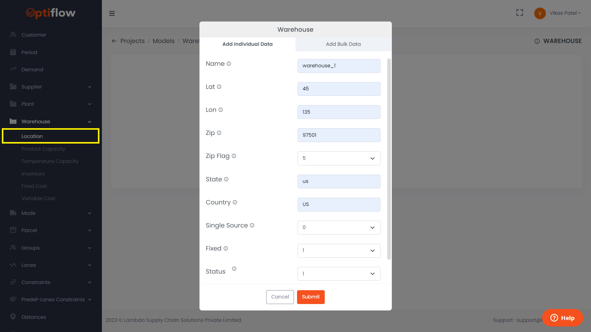Expand the Supplier sidebar section
The image size is (591, 332).
89,87
